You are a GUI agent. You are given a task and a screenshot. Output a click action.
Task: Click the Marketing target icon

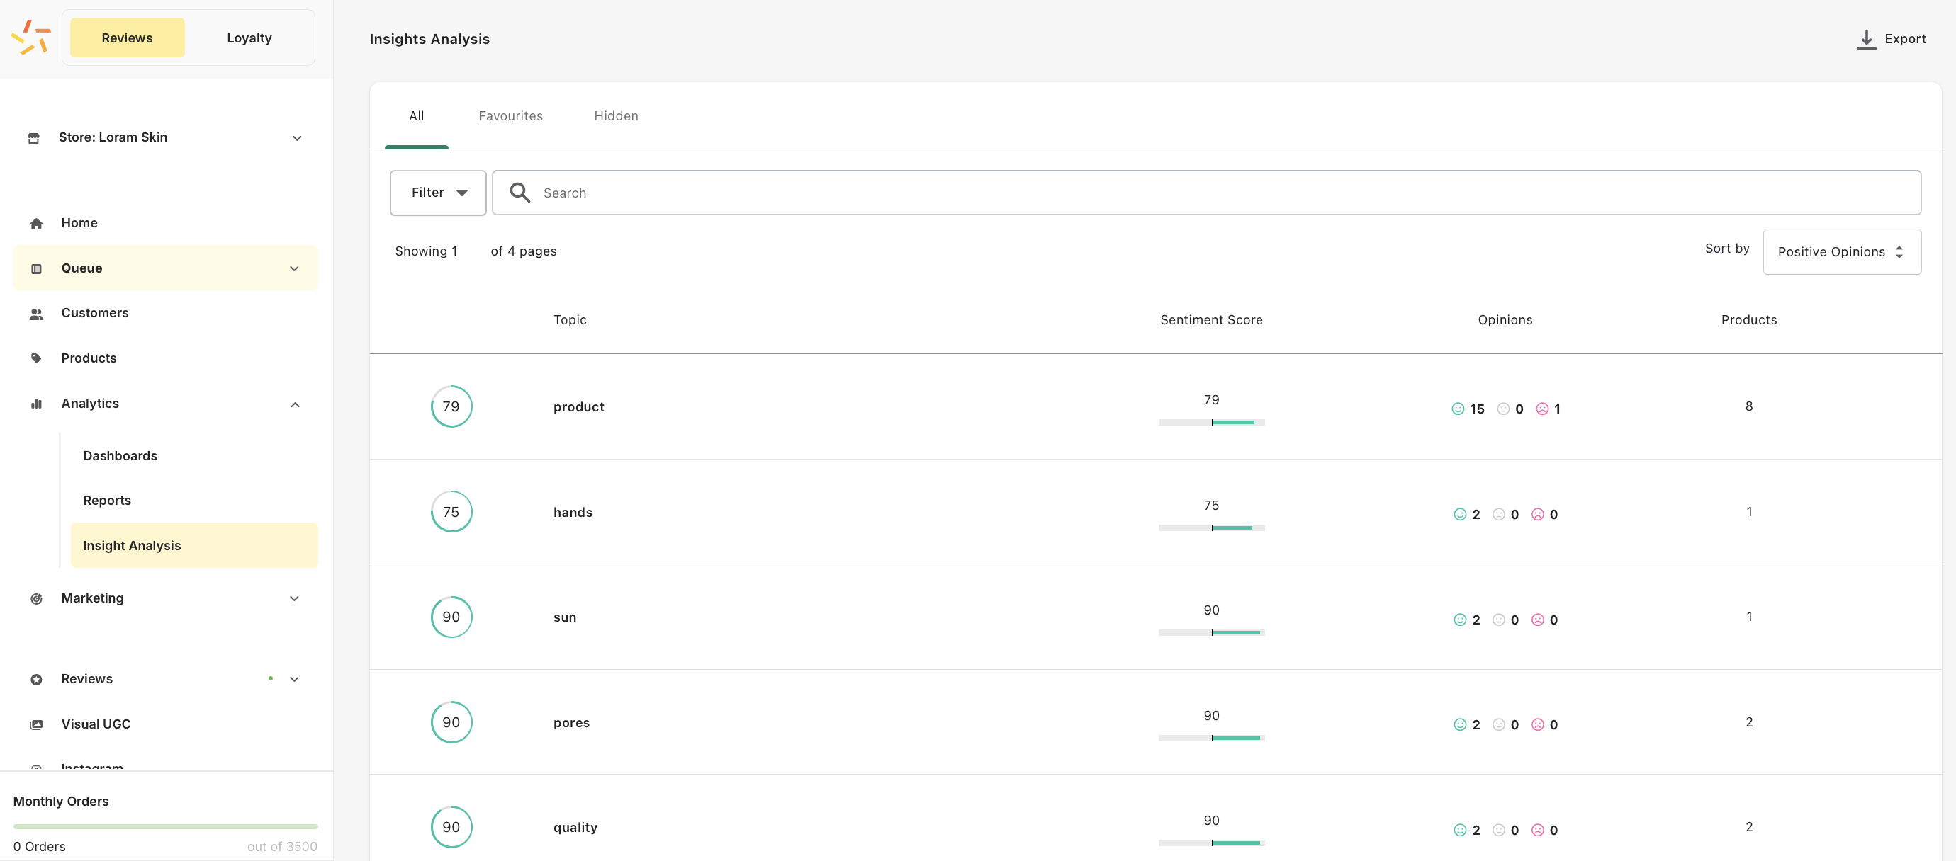pyautogui.click(x=35, y=598)
